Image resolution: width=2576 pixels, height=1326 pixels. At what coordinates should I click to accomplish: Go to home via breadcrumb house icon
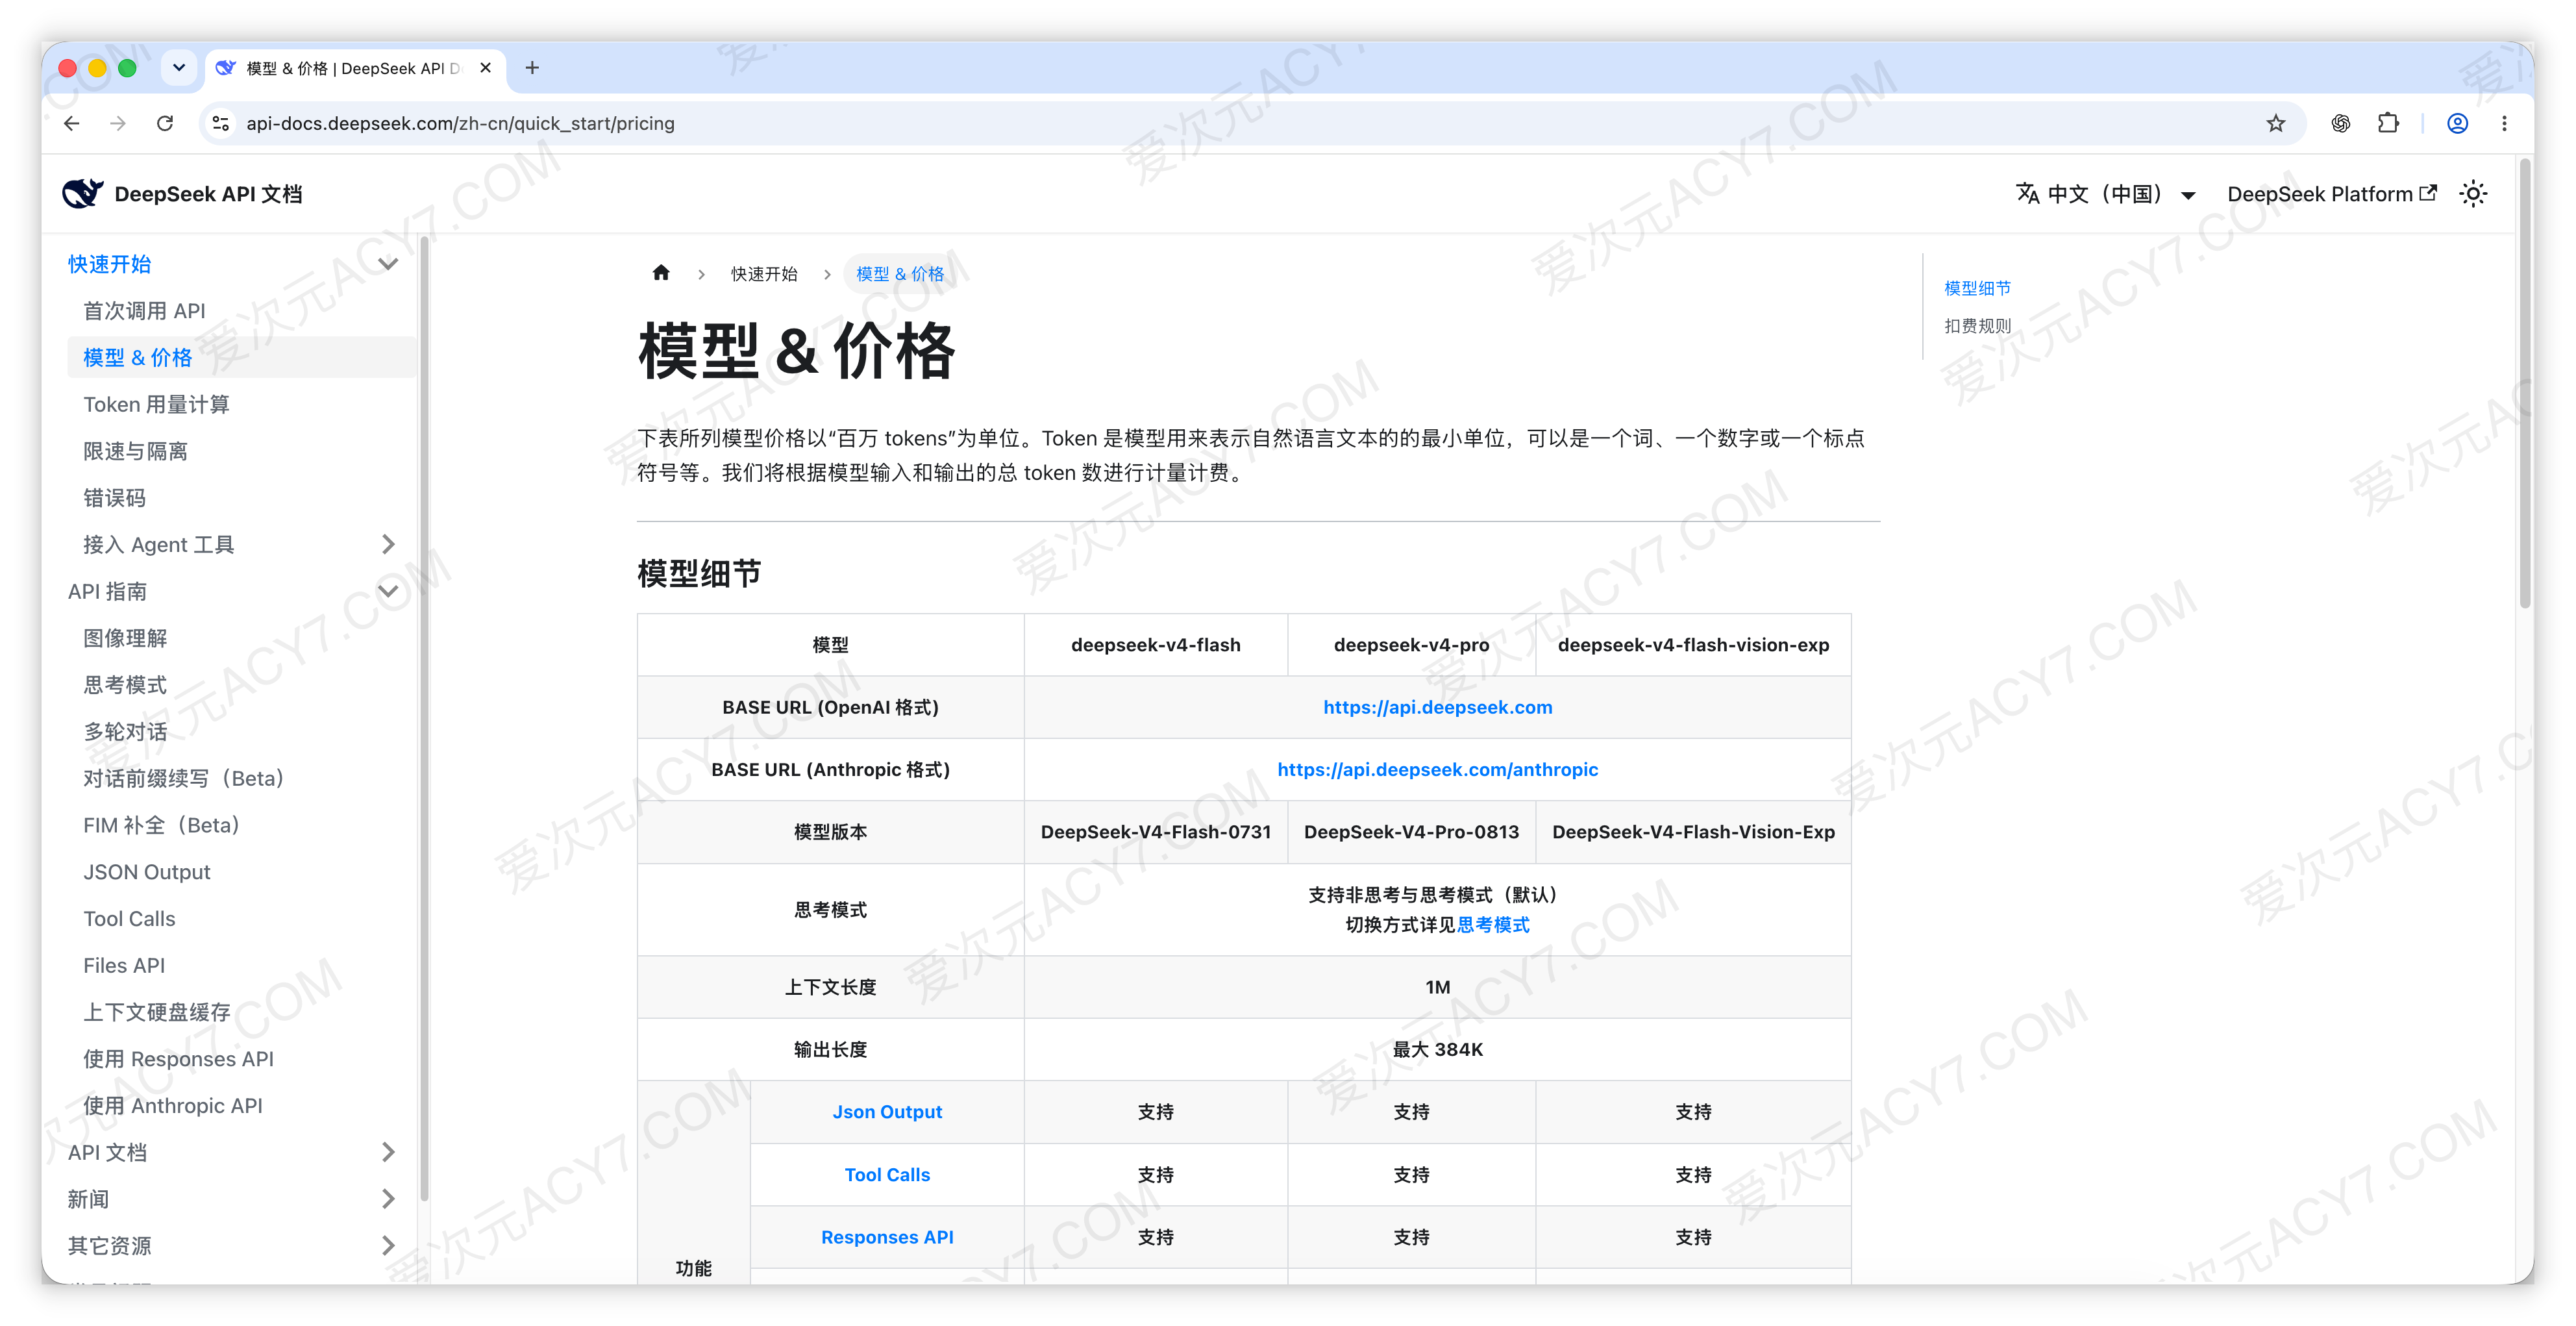[x=661, y=273]
